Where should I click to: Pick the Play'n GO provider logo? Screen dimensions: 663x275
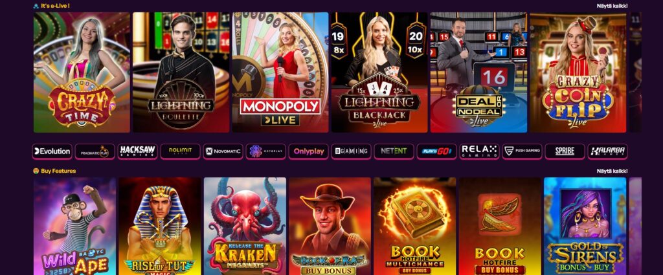click(x=436, y=151)
